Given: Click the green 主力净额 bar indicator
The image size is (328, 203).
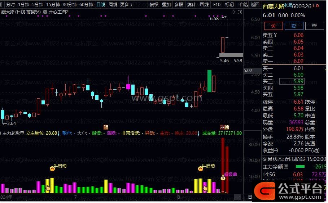Looking at the screenshot, I should click(300, 167).
